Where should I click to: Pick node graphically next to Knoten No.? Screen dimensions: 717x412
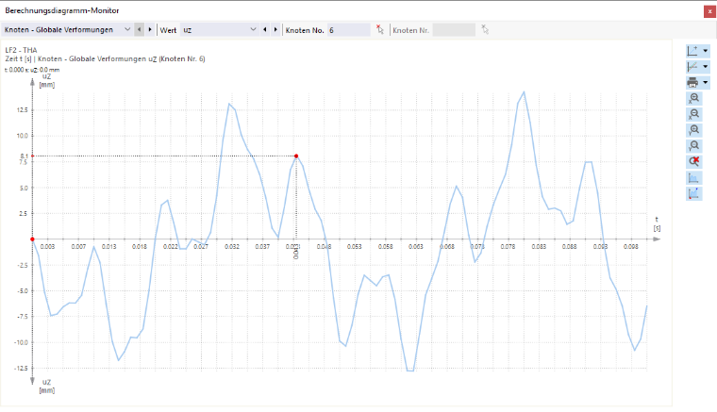tap(380, 29)
